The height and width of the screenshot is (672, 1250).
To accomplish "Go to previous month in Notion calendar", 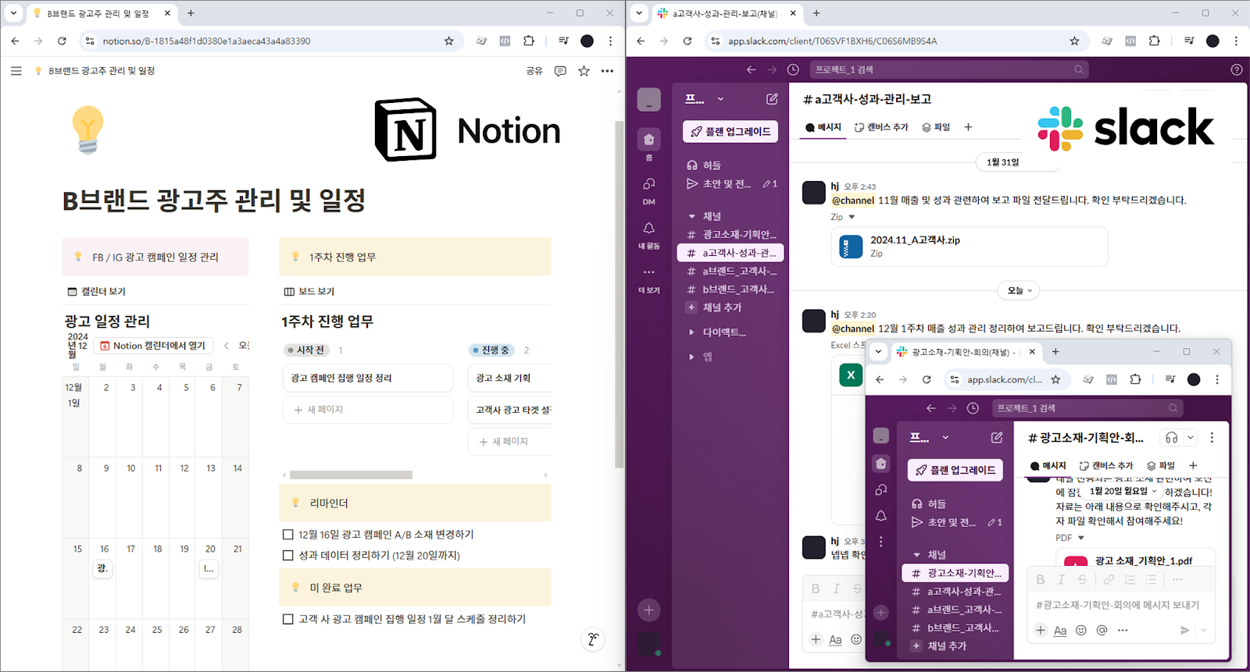I will [227, 346].
